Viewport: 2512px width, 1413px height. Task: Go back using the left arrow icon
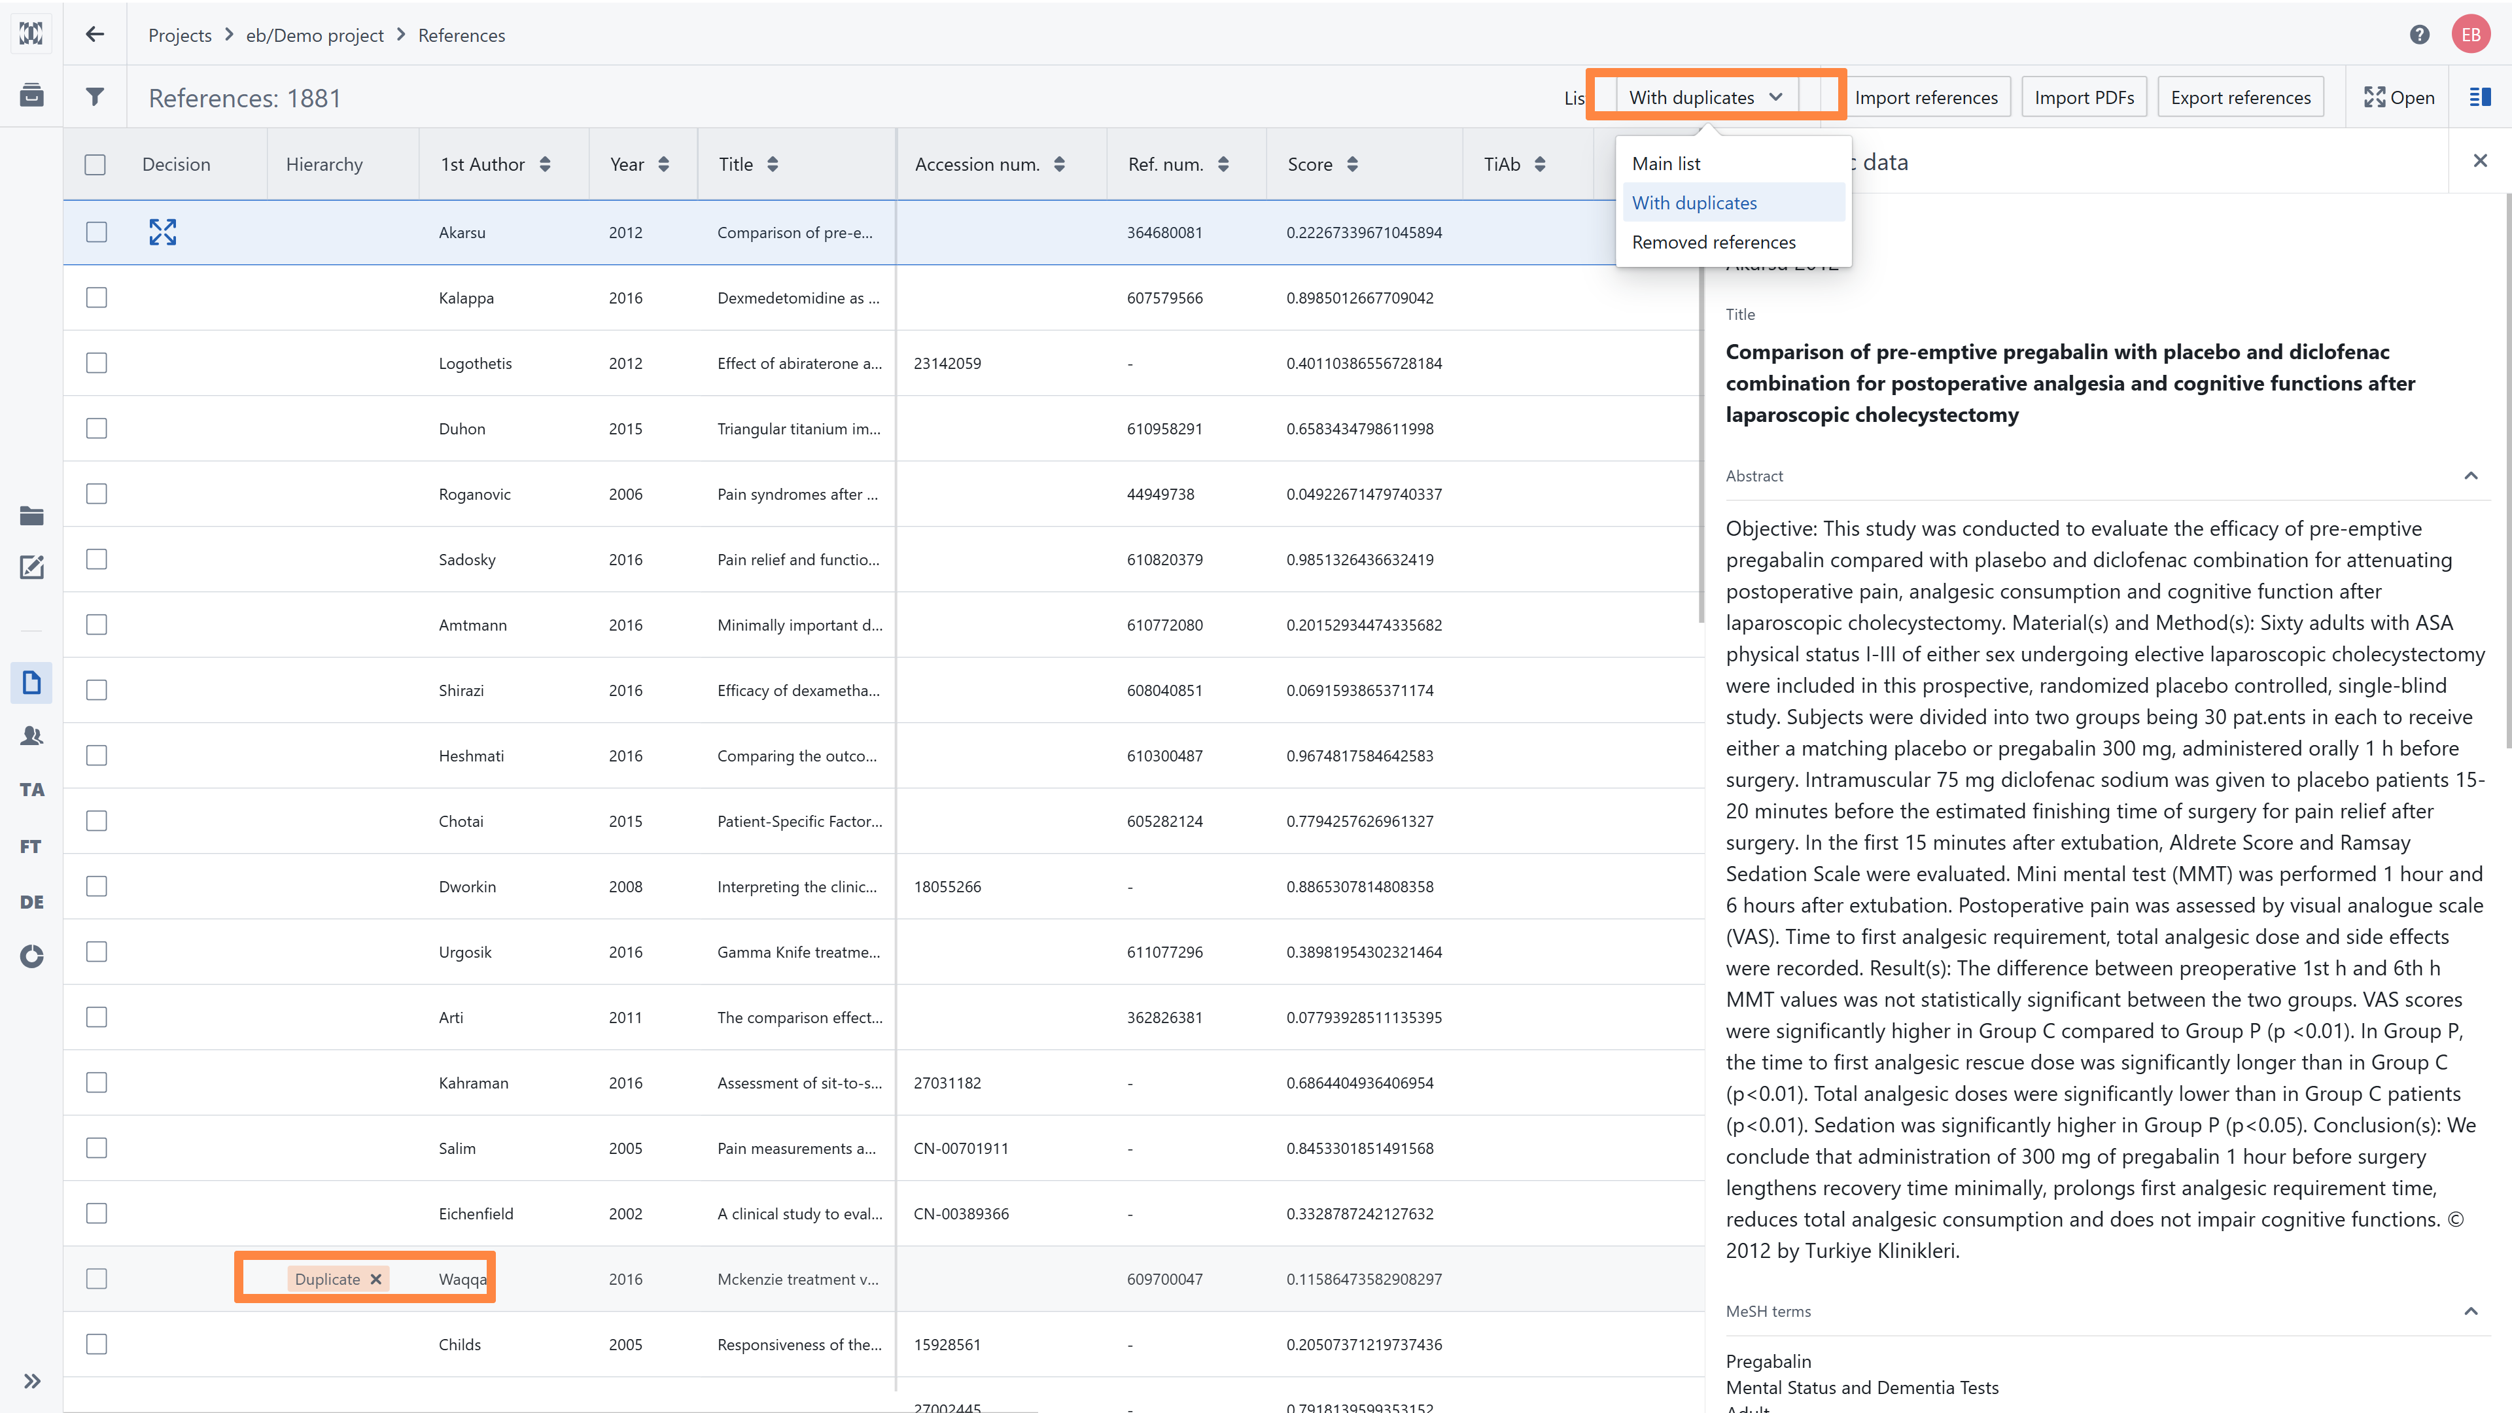[95, 34]
